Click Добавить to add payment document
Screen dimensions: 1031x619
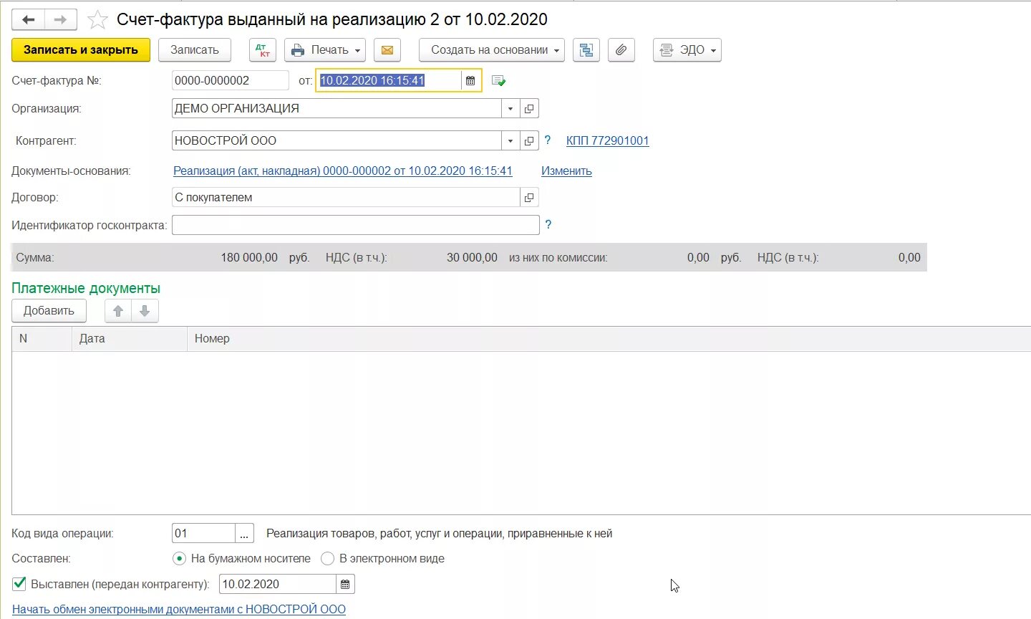coord(49,311)
